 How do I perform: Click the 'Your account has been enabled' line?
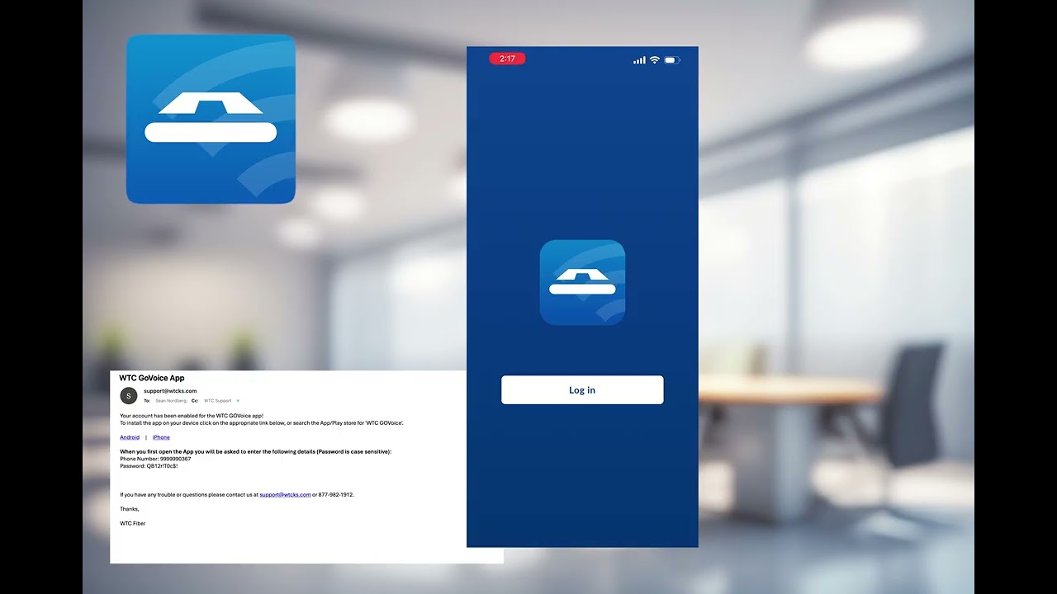point(192,416)
